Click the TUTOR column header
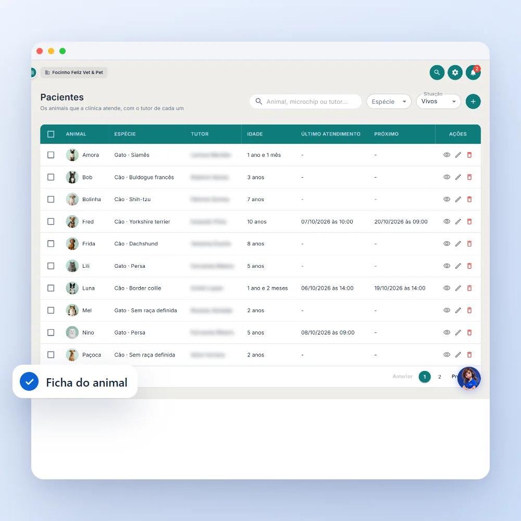Image resolution: width=521 pixels, height=521 pixels. (x=200, y=134)
